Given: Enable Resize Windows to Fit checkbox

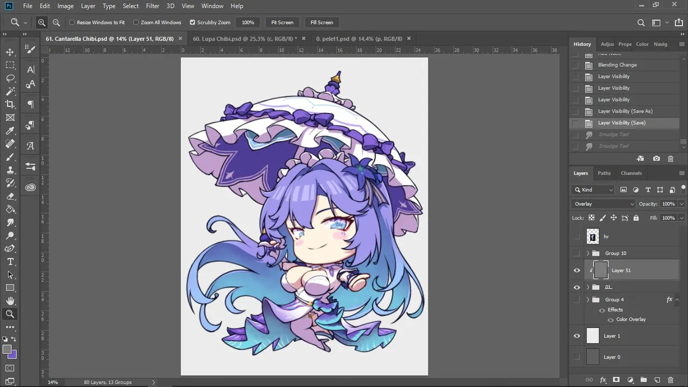Looking at the screenshot, I should [72, 23].
